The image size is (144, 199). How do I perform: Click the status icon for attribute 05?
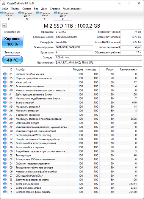click(5, 78)
